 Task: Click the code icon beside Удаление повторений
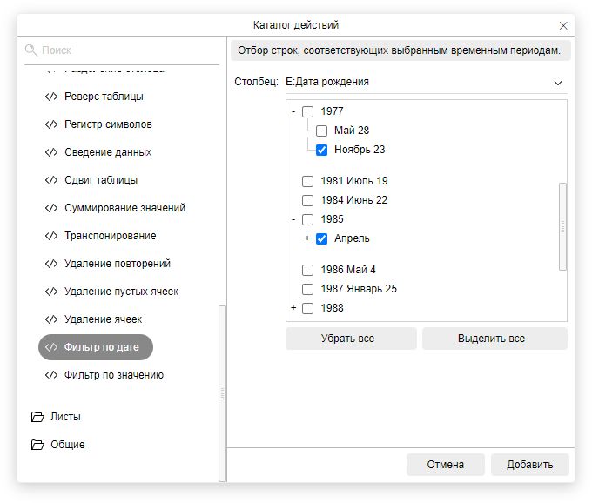pyautogui.click(x=51, y=264)
